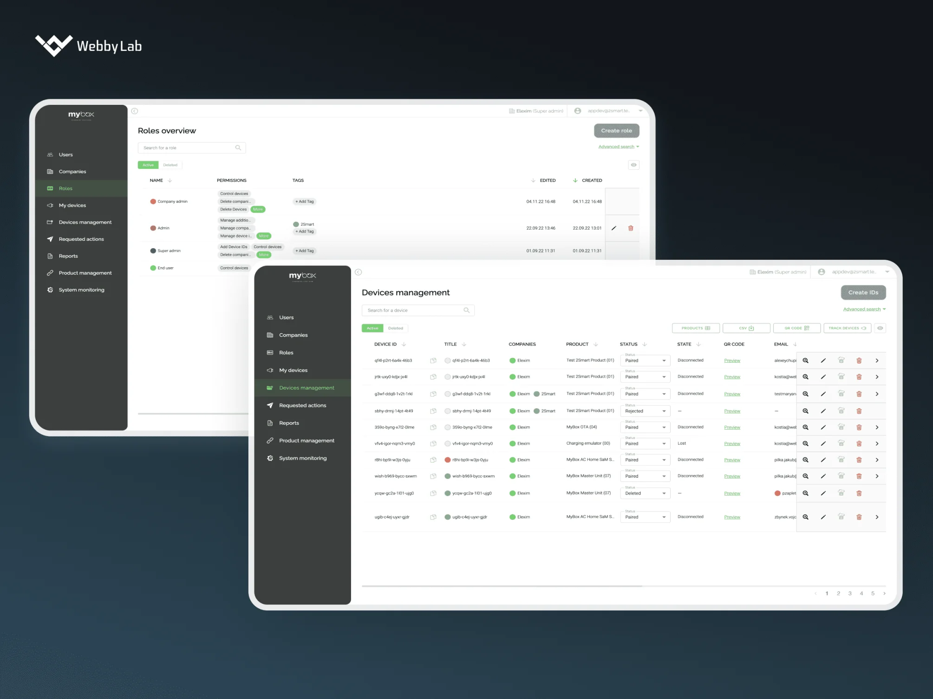The image size is (933, 699).
Task: Select Companies in Roles window sidebar
Action: point(72,172)
